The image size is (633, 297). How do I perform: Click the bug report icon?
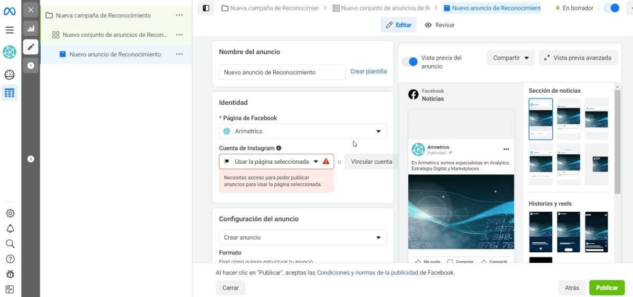point(10,274)
